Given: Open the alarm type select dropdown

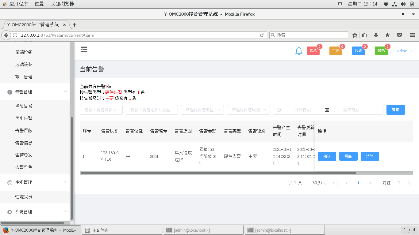Looking at the screenshot, I should (x=202, y=110).
